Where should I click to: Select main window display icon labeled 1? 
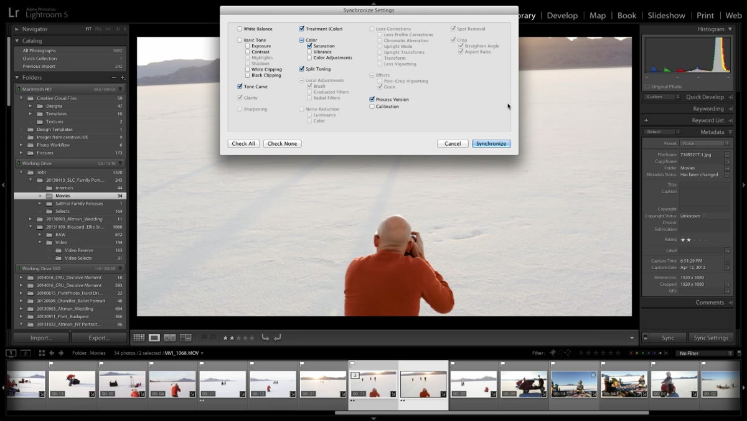(11, 353)
